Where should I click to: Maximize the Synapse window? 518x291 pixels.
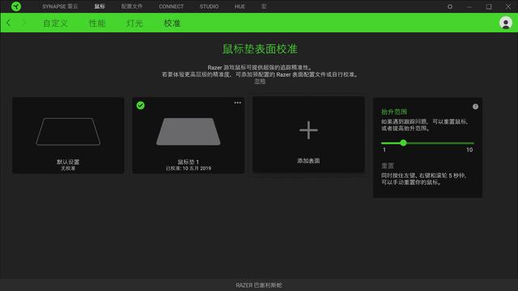point(489,6)
